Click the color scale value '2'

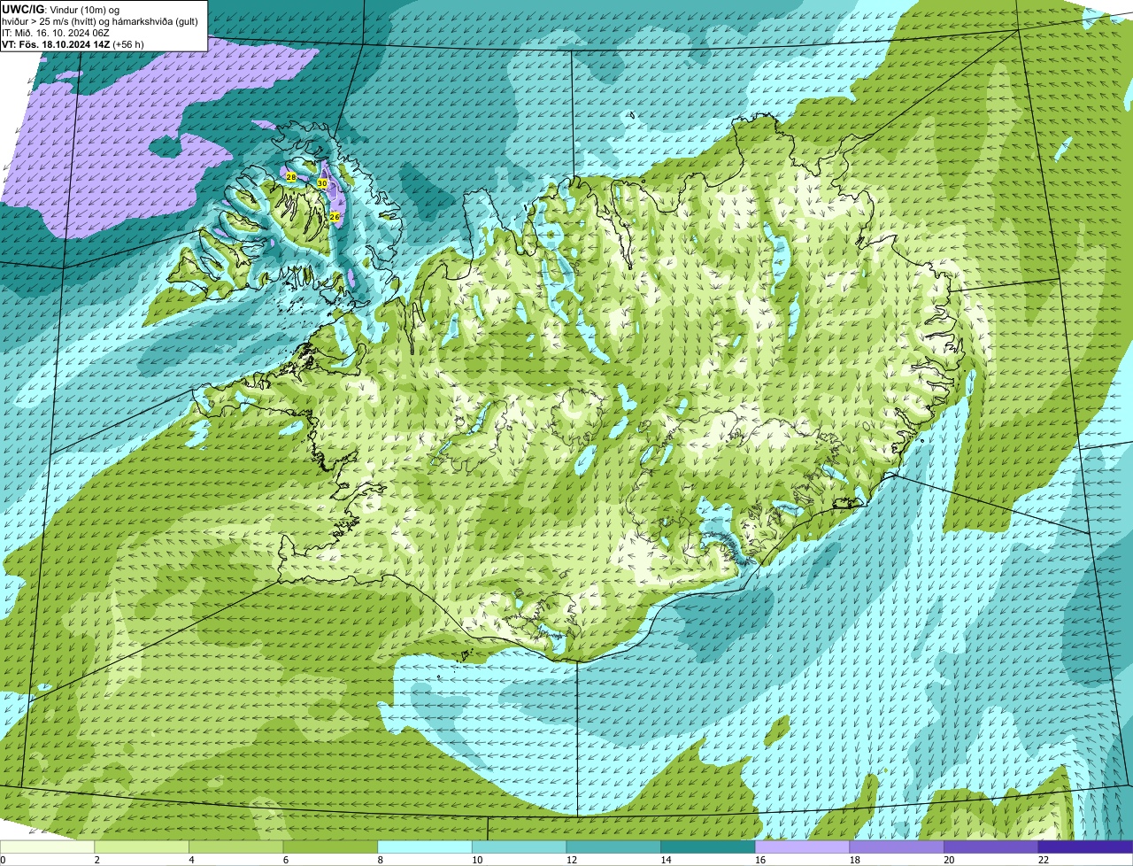pyautogui.click(x=96, y=860)
